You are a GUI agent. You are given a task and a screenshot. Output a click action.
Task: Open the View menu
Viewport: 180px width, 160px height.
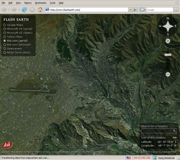pos(18,3)
